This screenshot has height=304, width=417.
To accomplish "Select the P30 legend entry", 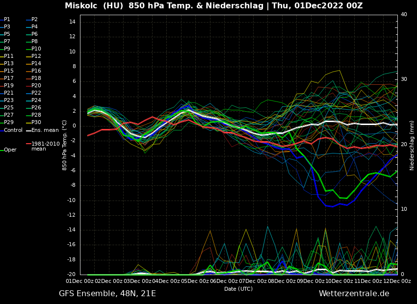I will (x=36, y=123).
